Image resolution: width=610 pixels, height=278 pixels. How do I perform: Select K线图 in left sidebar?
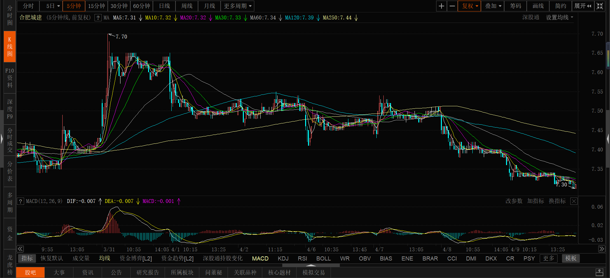(x=10, y=46)
